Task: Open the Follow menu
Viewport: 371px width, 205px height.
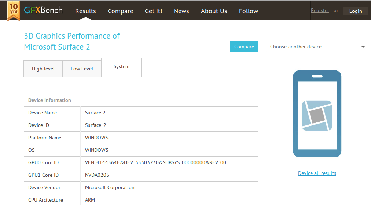Action: click(x=249, y=11)
